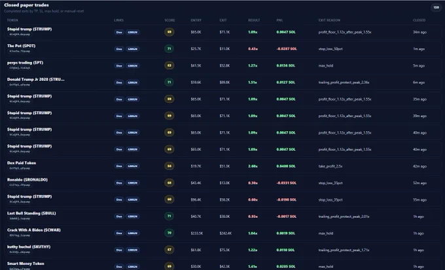Click exit reason 'stop_loss_50pct'

click(330, 49)
